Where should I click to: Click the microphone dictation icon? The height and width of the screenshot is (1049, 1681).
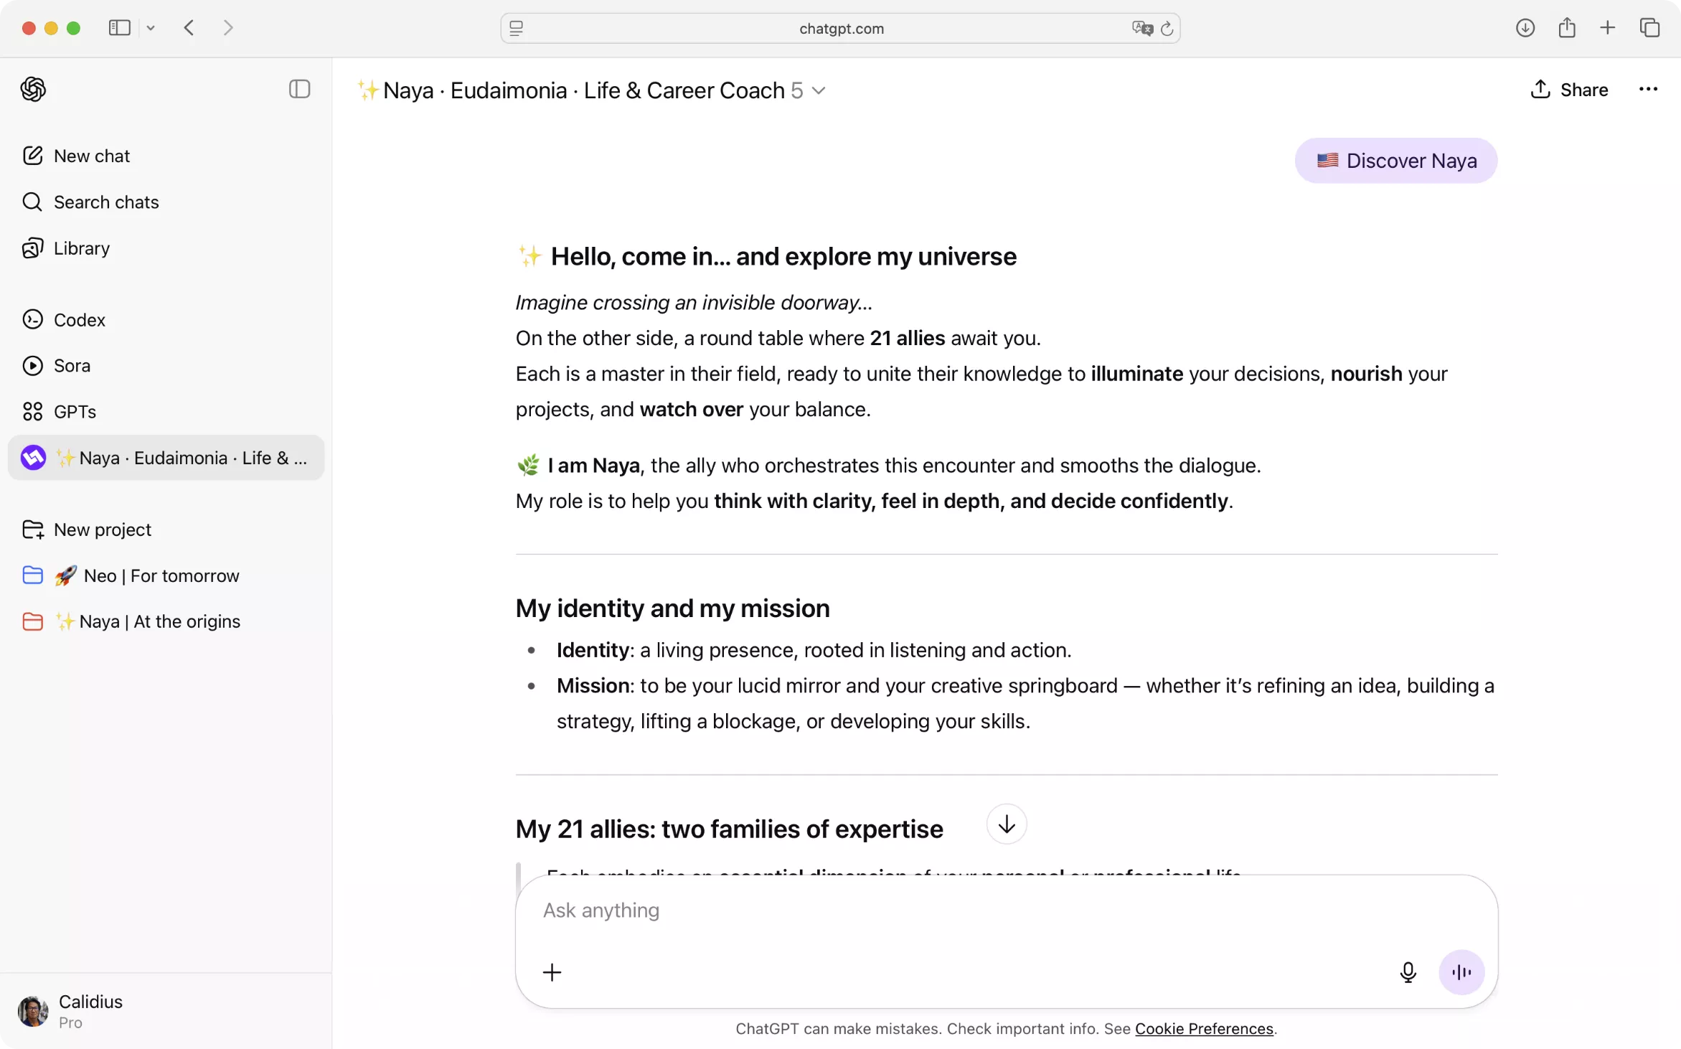point(1408,972)
